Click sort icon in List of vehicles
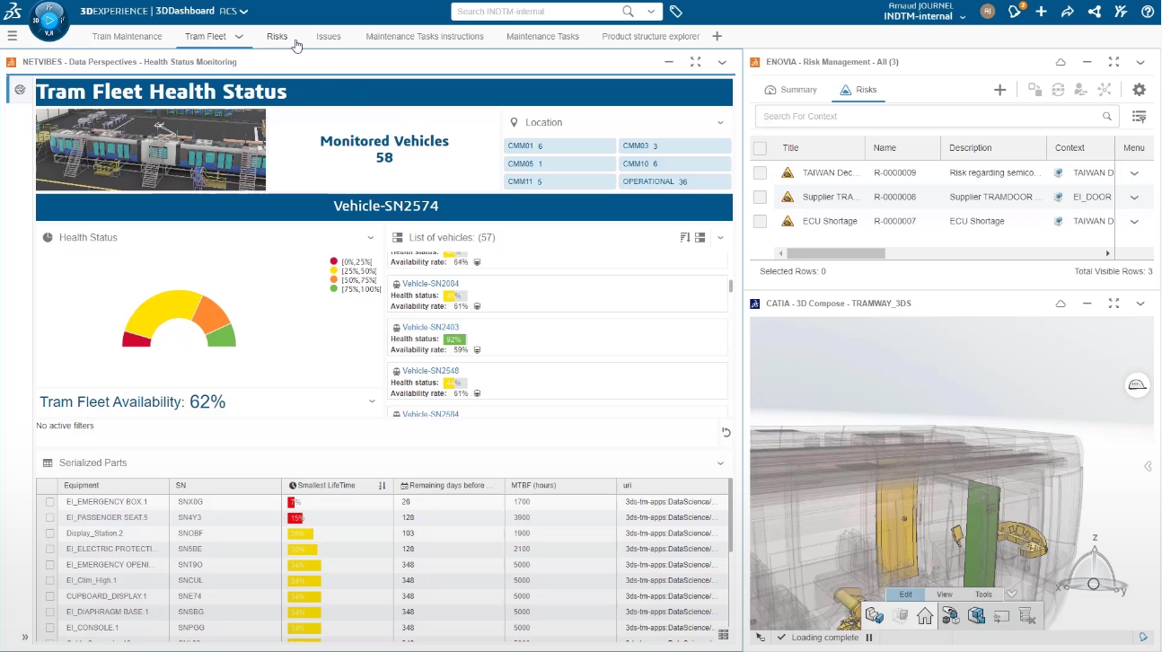Screen dimensions: 1162x652 [x=684, y=238]
